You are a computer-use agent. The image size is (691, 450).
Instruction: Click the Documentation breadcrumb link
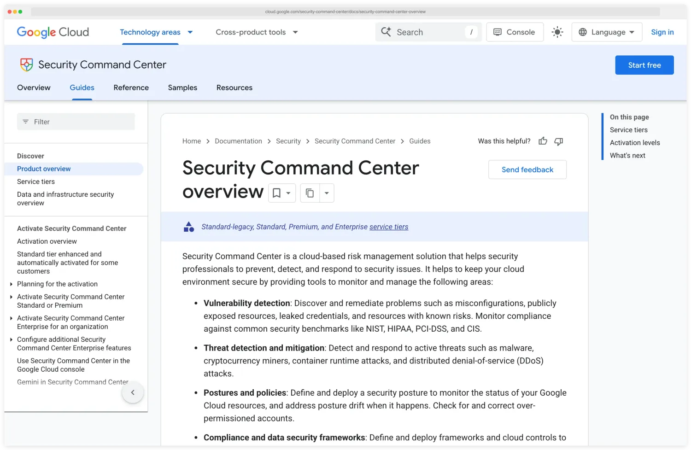[238, 141]
